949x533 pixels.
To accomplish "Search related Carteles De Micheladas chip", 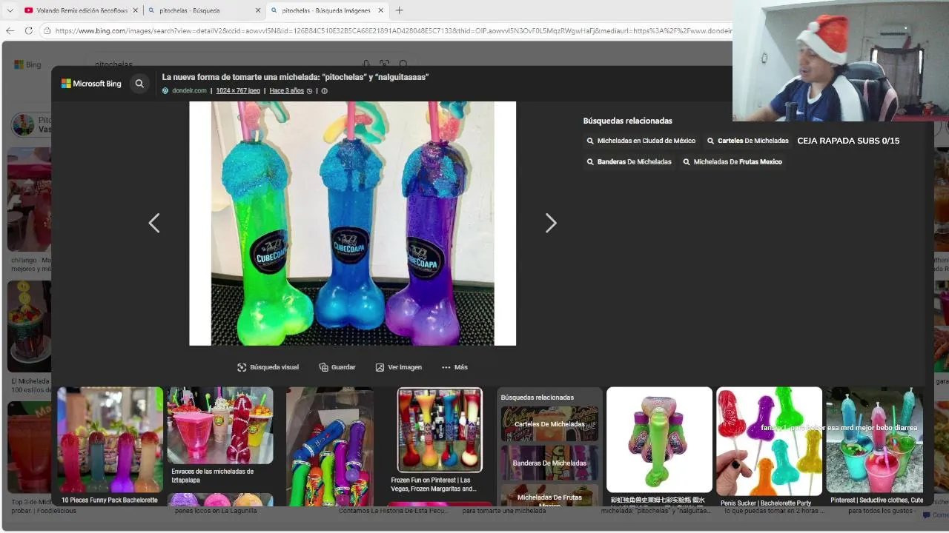I will [747, 141].
